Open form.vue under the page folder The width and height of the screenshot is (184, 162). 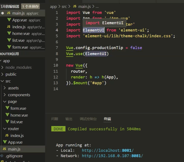pos(23,108)
